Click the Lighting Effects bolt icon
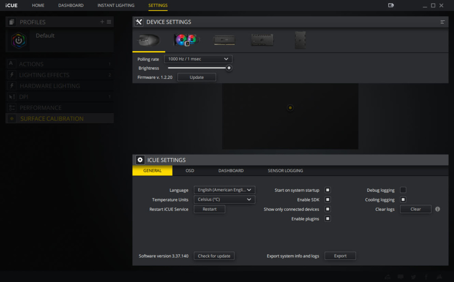Screen dimensions: 454x282 click(12, 75)
